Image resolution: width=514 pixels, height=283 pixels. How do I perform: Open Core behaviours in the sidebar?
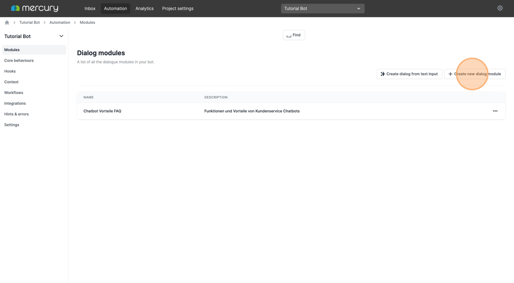19,61
